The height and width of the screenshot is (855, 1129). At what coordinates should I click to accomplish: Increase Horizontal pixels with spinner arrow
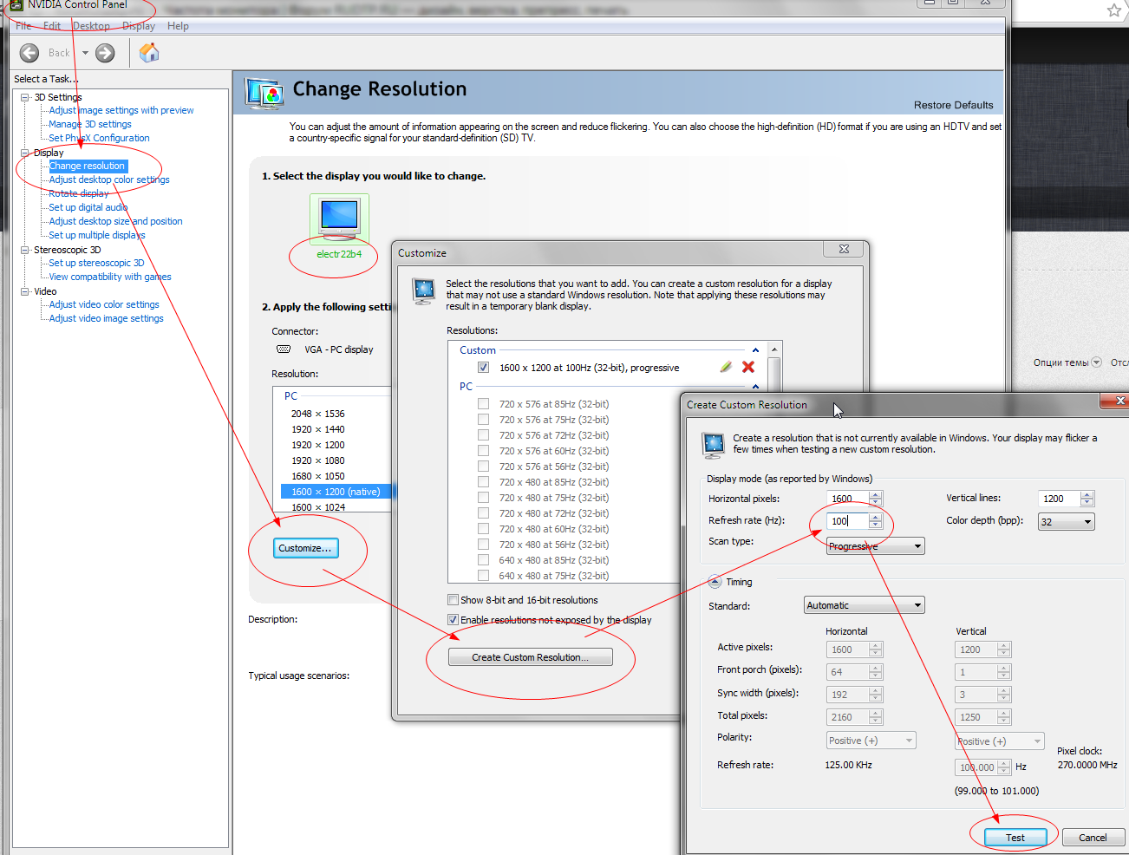[876, 494]
